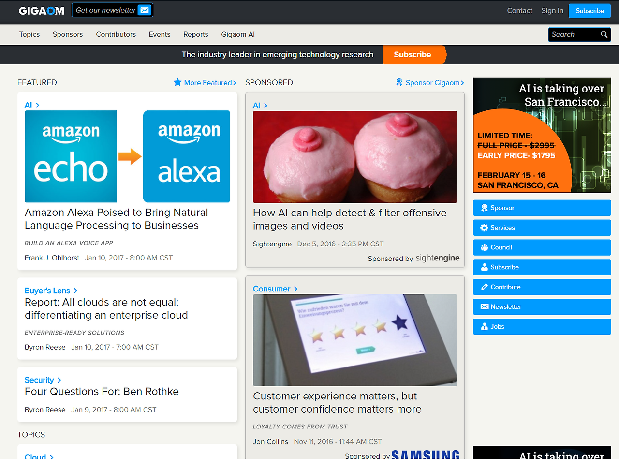
Task: Click author Byron Reese on Ben Rothke article
Action: click(x=45, y=410)
